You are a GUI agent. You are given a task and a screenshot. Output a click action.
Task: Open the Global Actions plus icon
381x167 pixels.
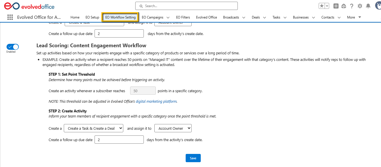pyautogui.click(x=336, y=6)
